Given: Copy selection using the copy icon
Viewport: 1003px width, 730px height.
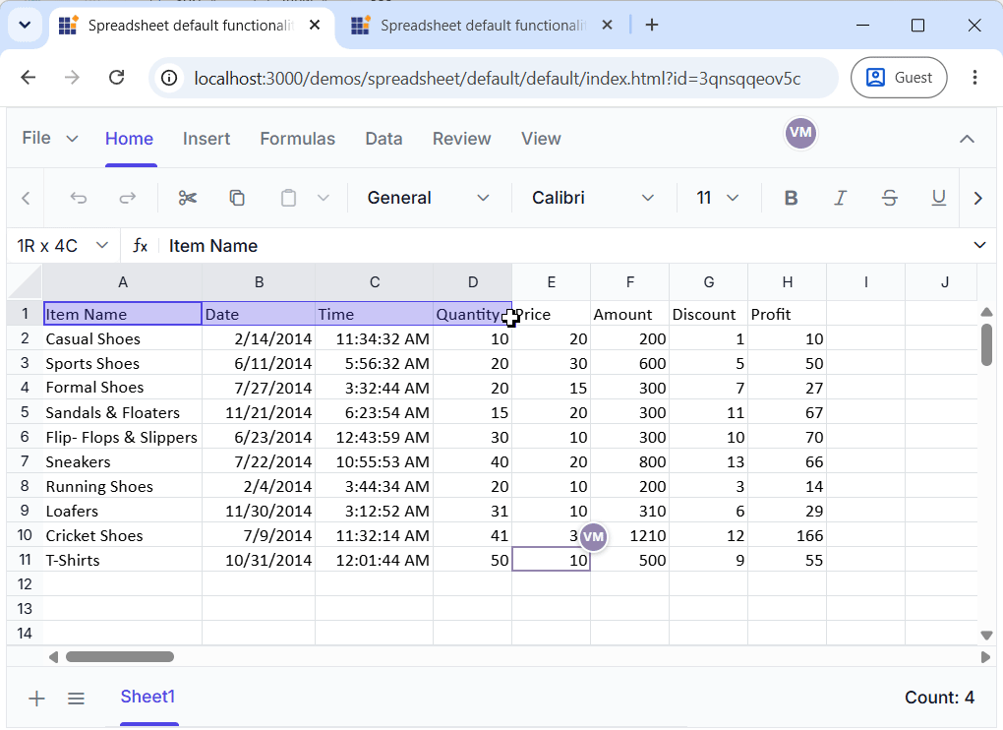Looking at the screenshot, I should click(237, 199).
